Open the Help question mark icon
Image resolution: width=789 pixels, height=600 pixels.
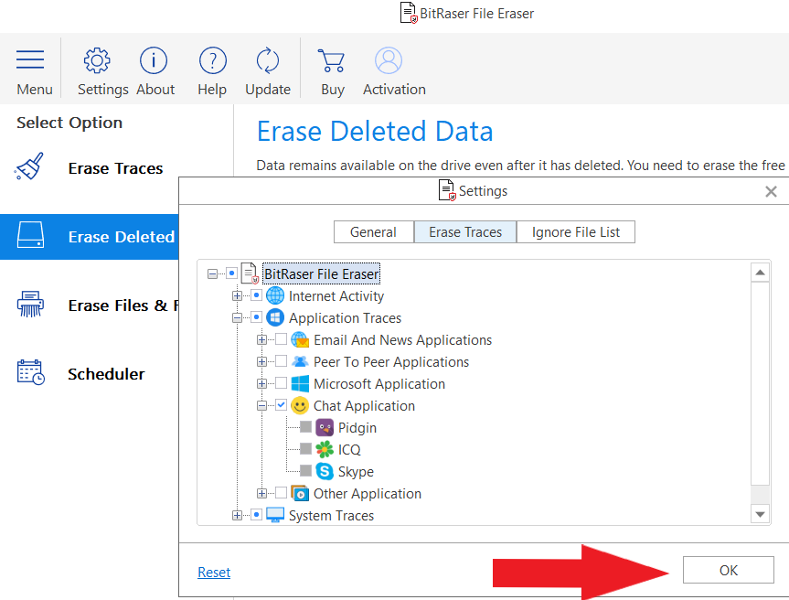[213, 60]
